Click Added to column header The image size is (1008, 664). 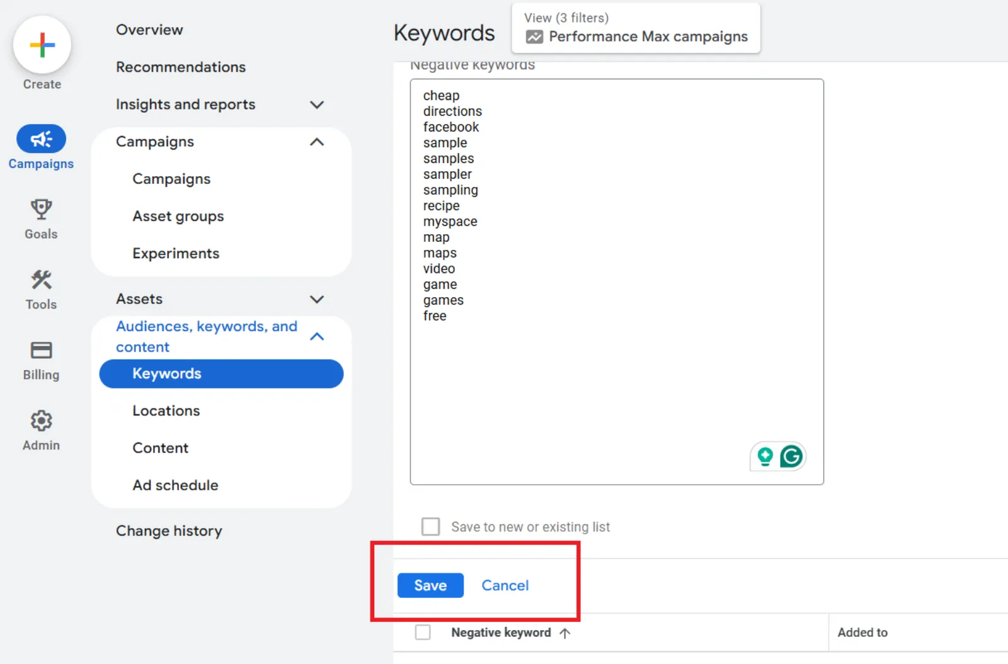862,633
